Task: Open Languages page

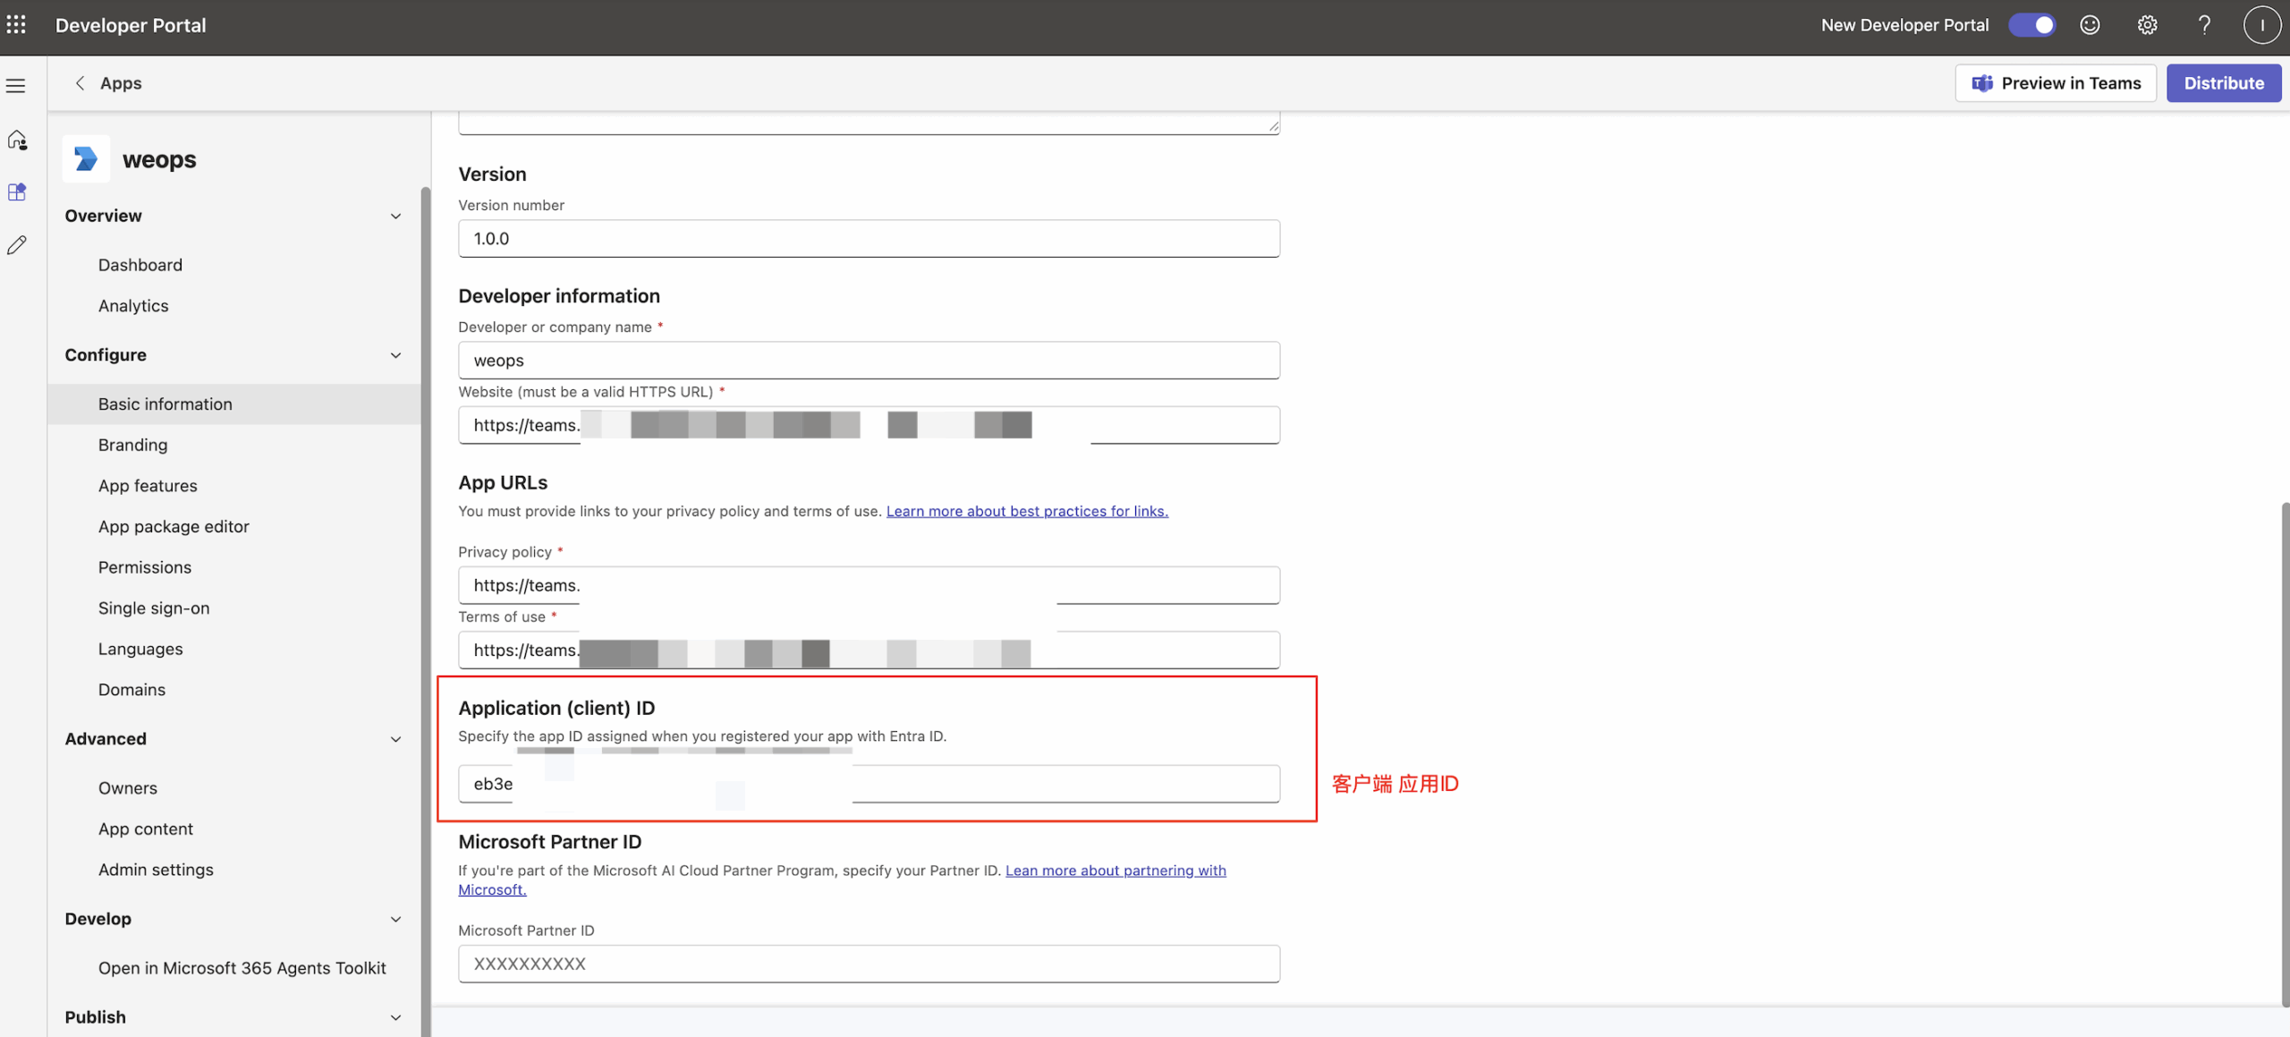Action: [140, 649]
